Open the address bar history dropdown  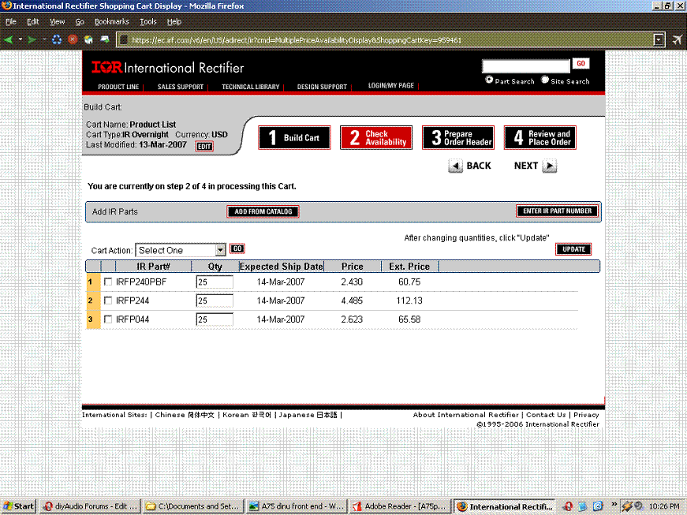coord(659,40)
